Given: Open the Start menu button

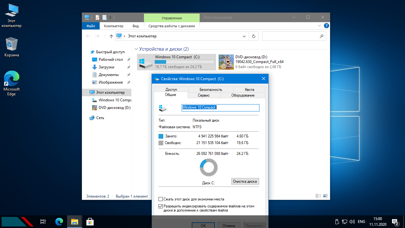Looking at the screenshot, I should (x=18, y=222).
